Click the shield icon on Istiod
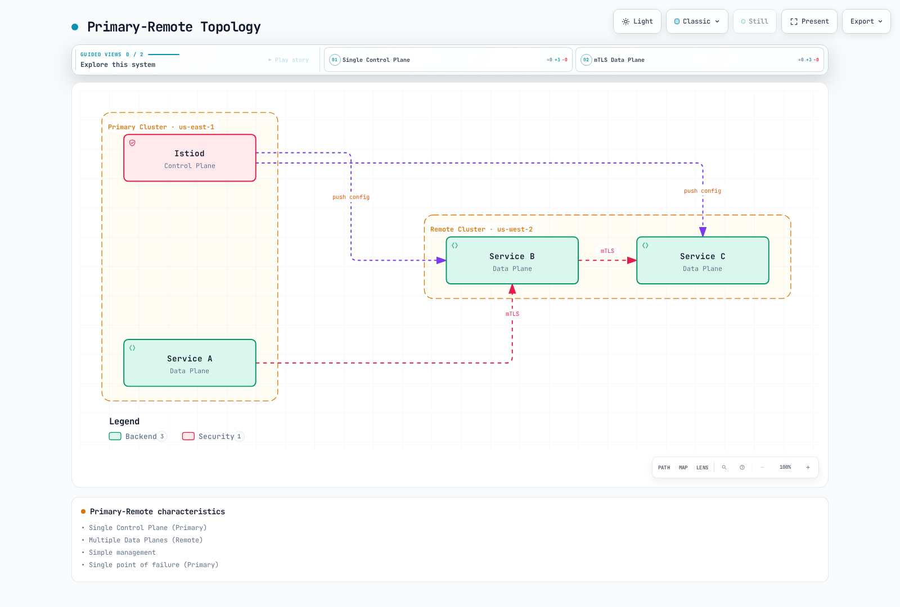Image resolution: width=900 pixels, height=607 pixels. click(132, 143)
